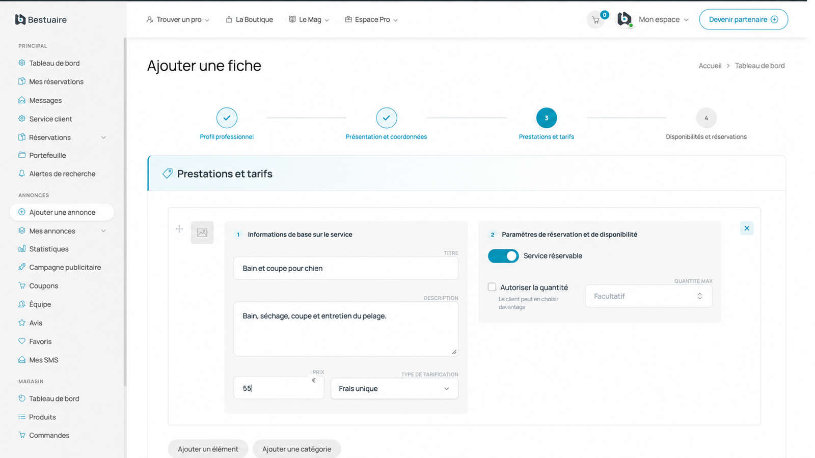Remove the service with the X button
815x458 pixels.
[747, 228]
